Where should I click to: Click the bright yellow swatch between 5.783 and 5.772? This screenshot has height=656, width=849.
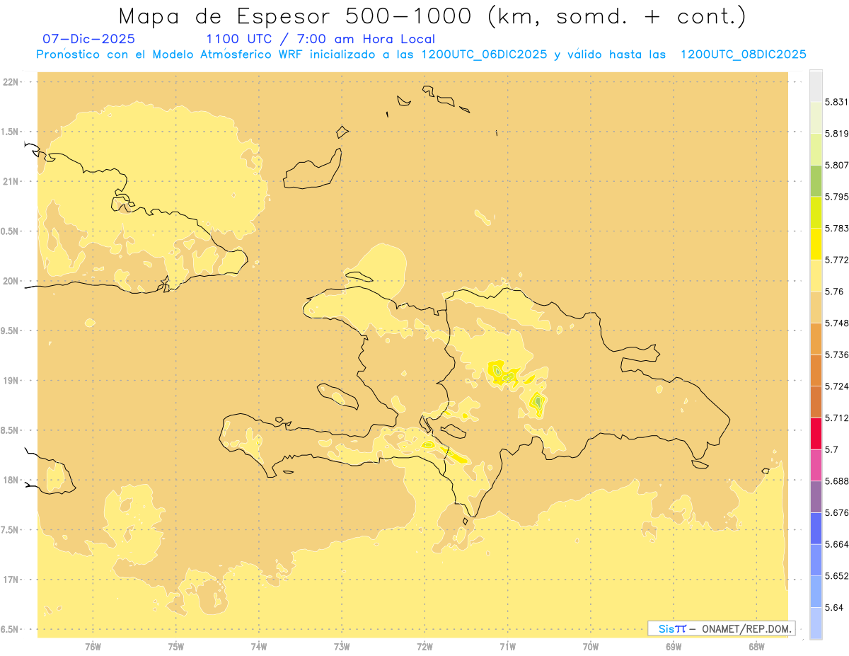point(816,243)
